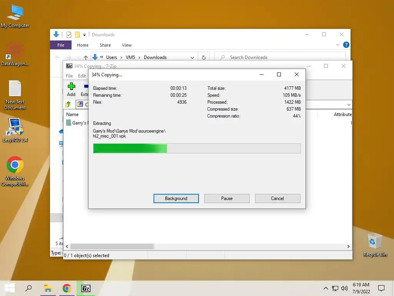Viewport: 394px width, 296px height.
Task: Switch to the Share ribbon tab
Action: pyautogui.click(x=105, y=45)
